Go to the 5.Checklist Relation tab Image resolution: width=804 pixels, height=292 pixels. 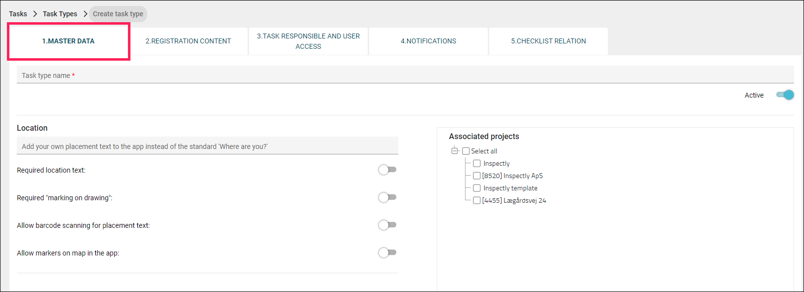click(x=549, y=41)
